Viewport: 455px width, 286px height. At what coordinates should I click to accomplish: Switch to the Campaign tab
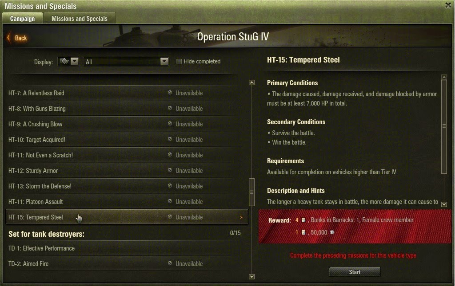coord(22,19)
